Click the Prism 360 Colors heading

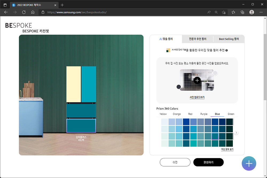(x=167, y=109)
